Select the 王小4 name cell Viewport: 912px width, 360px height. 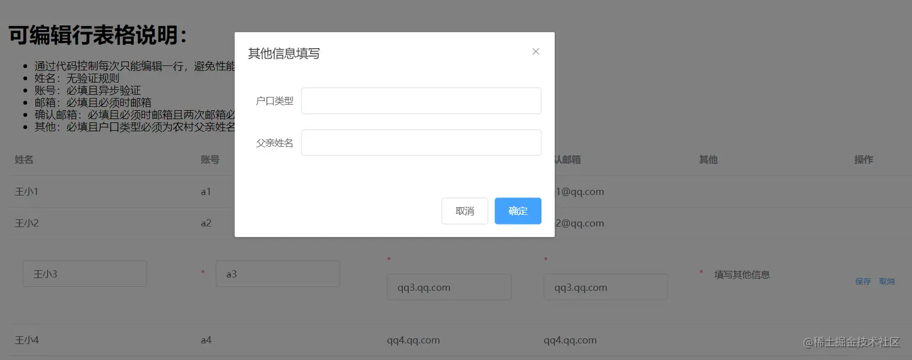coord(27,340)
